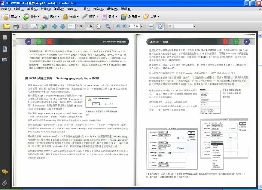The height and width of the screenshot is (190, 262).
Task: Click the fit one full page icon
Action: 160,26
